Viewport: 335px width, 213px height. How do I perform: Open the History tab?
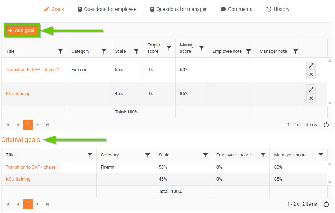pyautogui.click(x=277, y=9)
